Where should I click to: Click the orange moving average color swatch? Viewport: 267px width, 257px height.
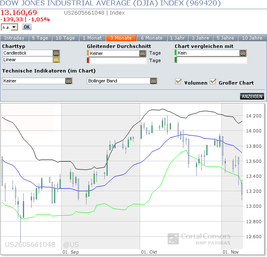(x=88, y=53)
